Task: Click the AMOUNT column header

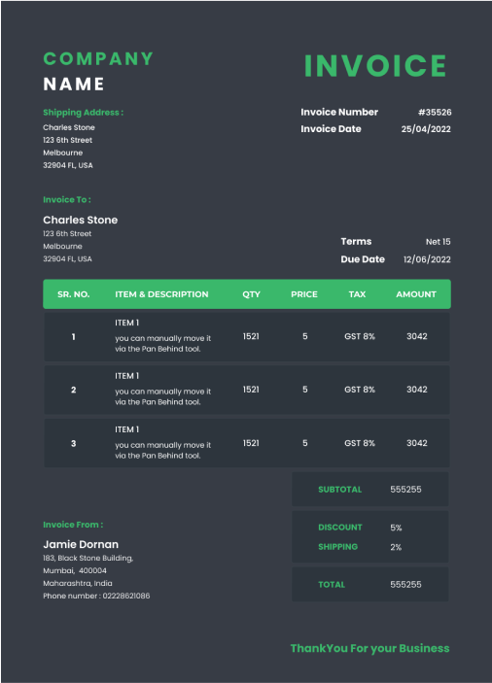Action: point(416,294)
